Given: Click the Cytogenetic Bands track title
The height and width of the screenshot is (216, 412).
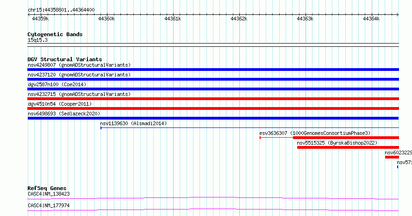Looking at the screenshot, I should coord(55,34).
